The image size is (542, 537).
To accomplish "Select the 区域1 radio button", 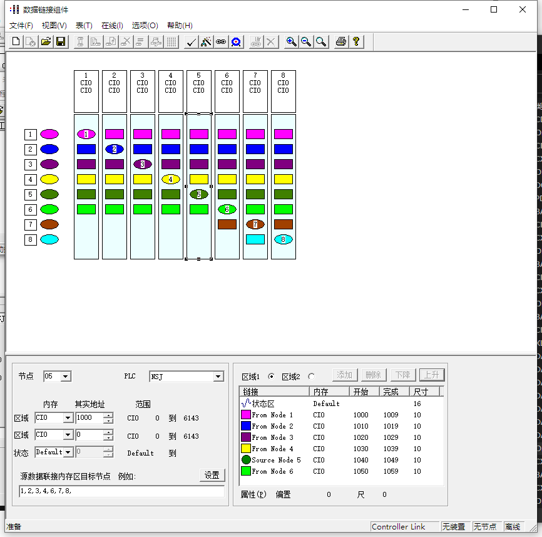I will tap(271, 377).
